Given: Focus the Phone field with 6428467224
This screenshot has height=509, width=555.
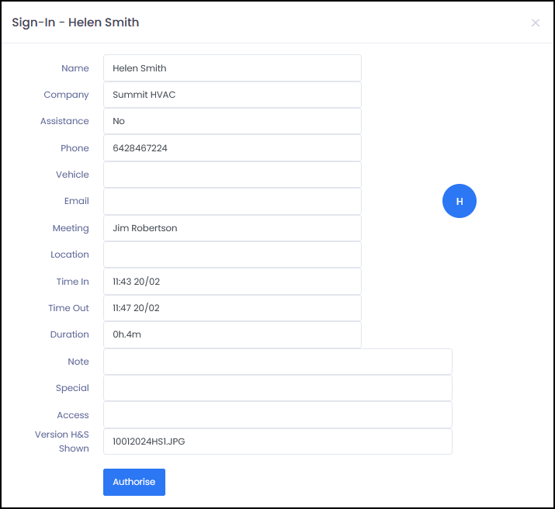Looking at the screenshot, I should click(x=232, y=148).
